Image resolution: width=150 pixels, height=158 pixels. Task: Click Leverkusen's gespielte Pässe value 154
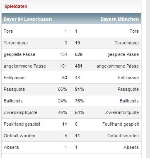63,54
